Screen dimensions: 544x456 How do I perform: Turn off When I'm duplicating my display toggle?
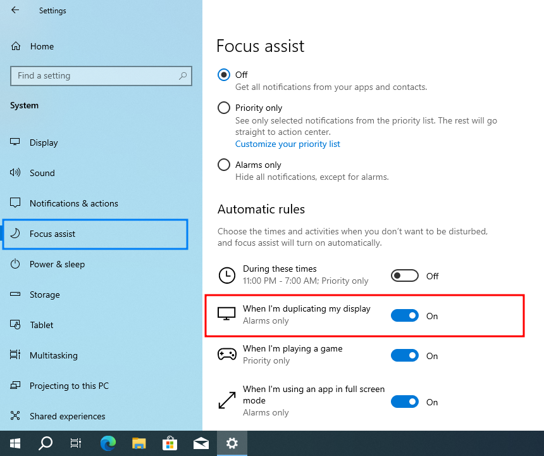(405, 315)
